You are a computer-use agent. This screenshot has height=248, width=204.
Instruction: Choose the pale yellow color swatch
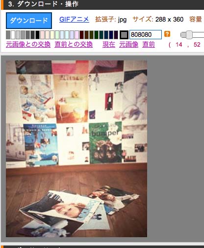point(52,35)
